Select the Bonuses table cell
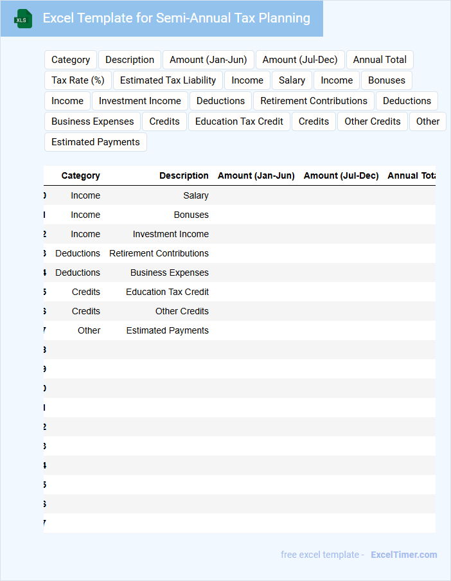Image resolution: width=451 pixels, height=581 pixels. (x=191, y=215)
